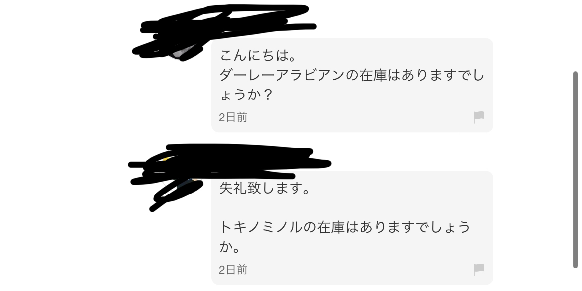Image resolution: width=582 pixels, height=291 pixels.
Task: Click the か。 line in second comment
Action: [230, 247]
